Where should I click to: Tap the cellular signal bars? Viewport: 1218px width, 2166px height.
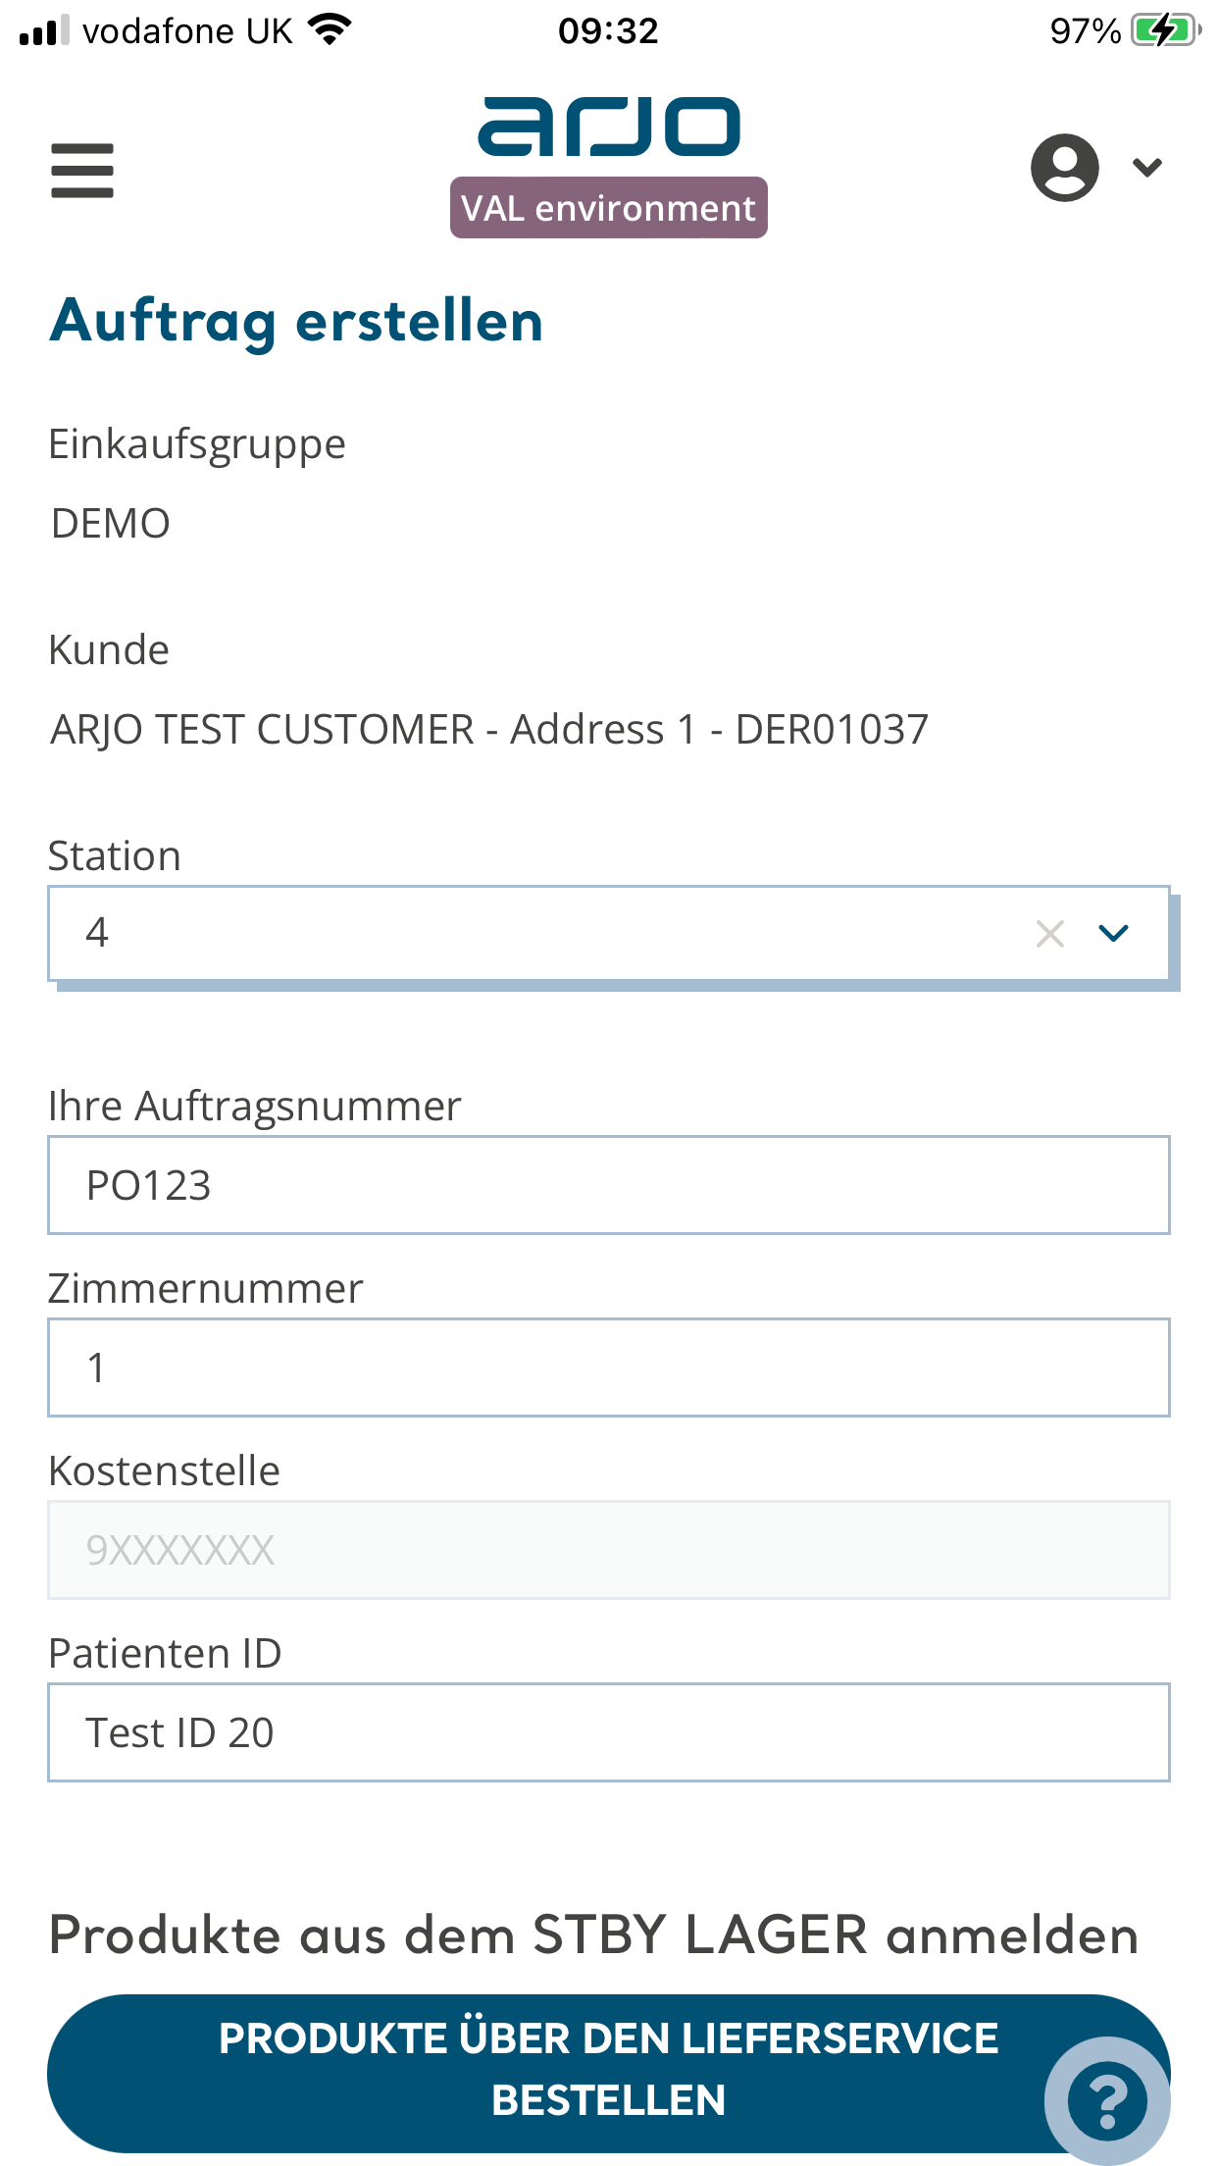[x=44, y=30]
